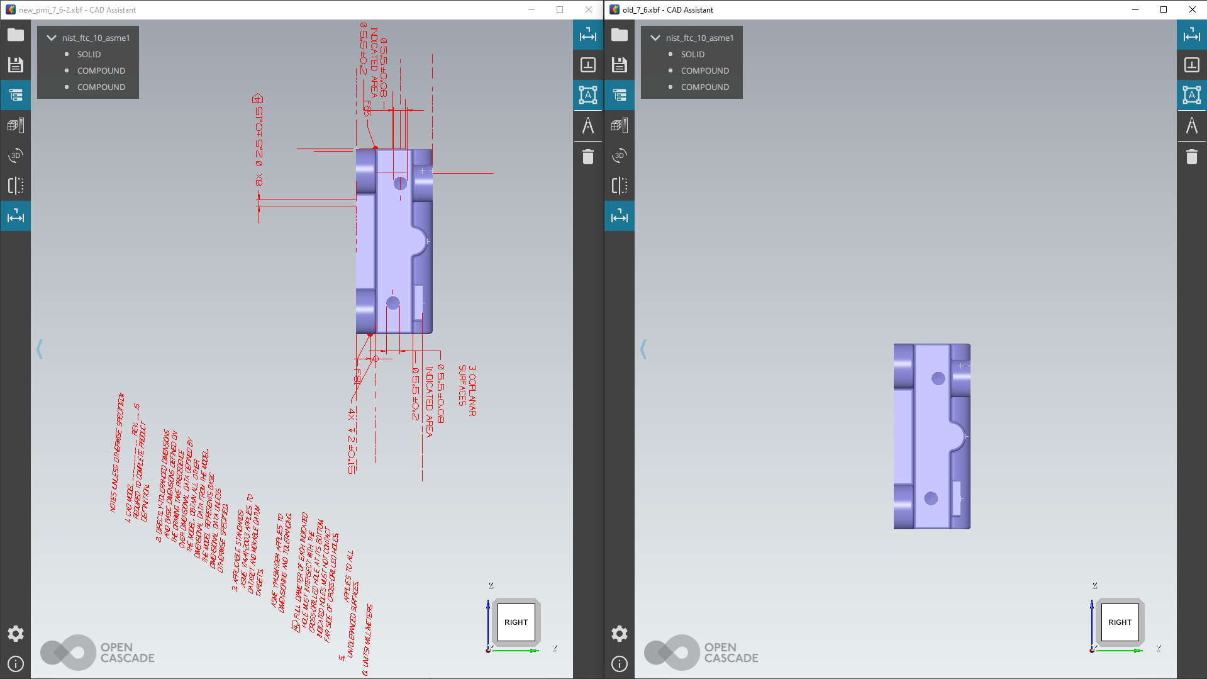Viewport: 1207px width, 679px height.
Task: Delete annotations using trash icon in left window
Action: (x=588, y=157)
